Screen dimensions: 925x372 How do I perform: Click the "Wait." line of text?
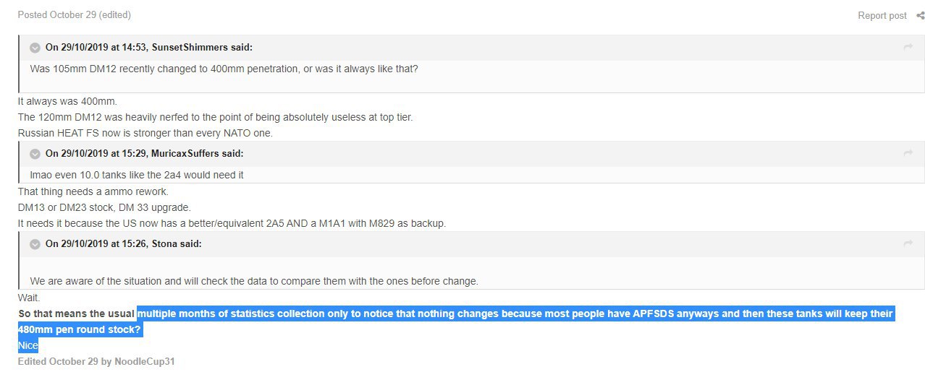tap(30, 298)
